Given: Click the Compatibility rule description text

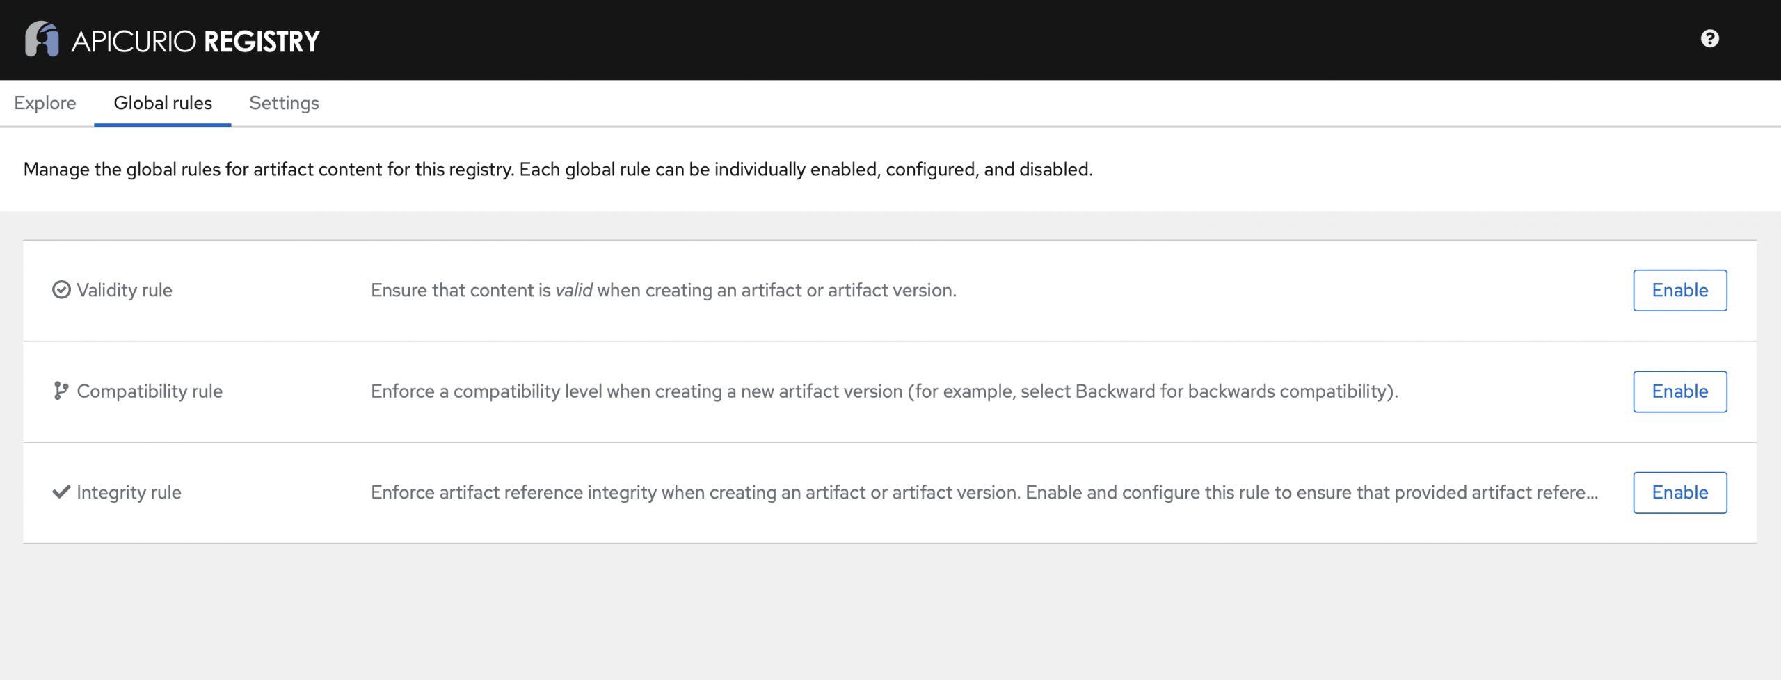Looking at the screenshot, I should pyautogui.click(x=884, y=391).
